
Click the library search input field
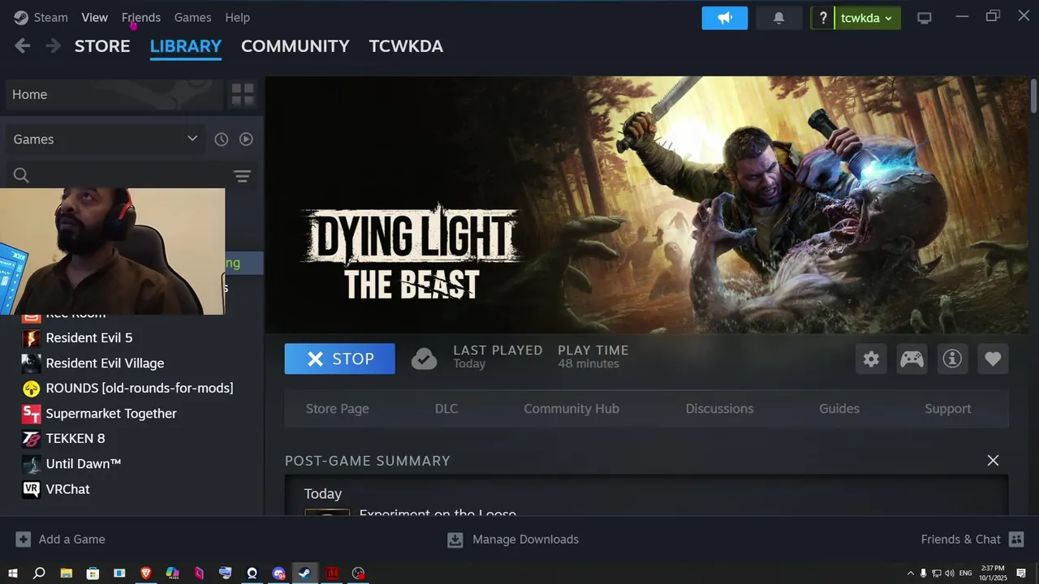pyautogui.click(x=132, y=176)
